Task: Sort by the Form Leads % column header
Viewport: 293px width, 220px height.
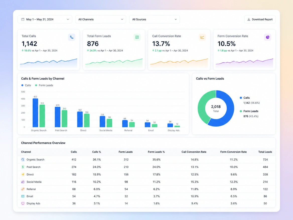Action: (156, 152)
